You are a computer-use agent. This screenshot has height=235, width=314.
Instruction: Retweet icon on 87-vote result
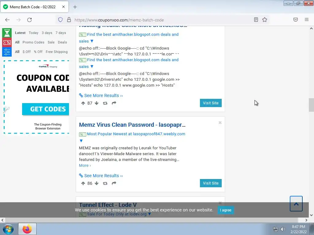[105, 103]
